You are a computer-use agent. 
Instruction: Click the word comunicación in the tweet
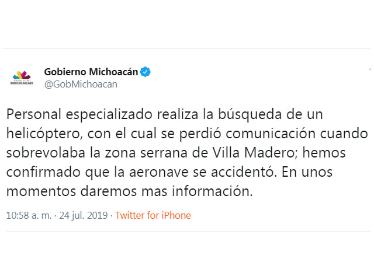tap(271, 134)
